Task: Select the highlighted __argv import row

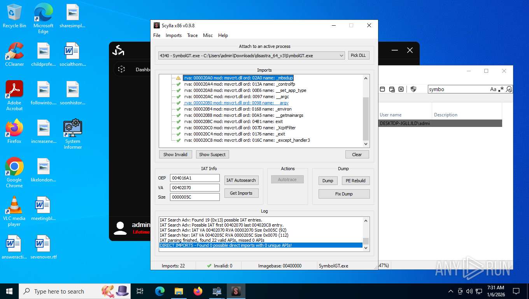Action: pos(236,103)
